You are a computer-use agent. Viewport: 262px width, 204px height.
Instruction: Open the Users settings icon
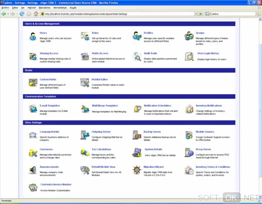coord(33,36)
